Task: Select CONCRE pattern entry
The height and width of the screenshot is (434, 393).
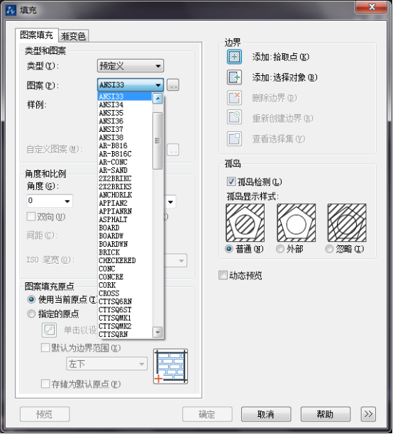Action: click(x=125, y=277)
